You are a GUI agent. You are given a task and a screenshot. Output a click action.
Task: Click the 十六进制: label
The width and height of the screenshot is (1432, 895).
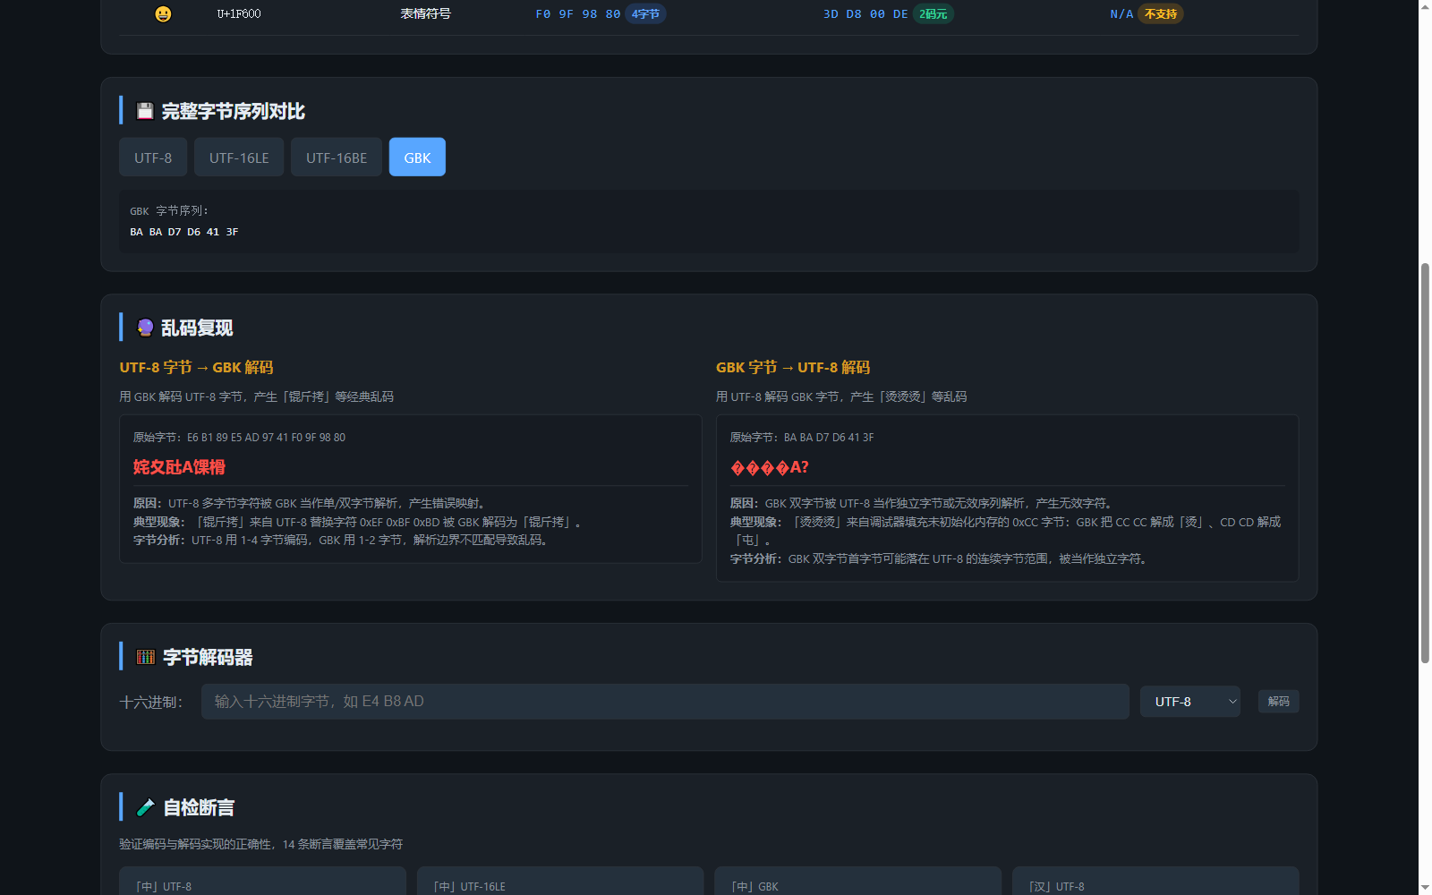click(x=151, y=703)
